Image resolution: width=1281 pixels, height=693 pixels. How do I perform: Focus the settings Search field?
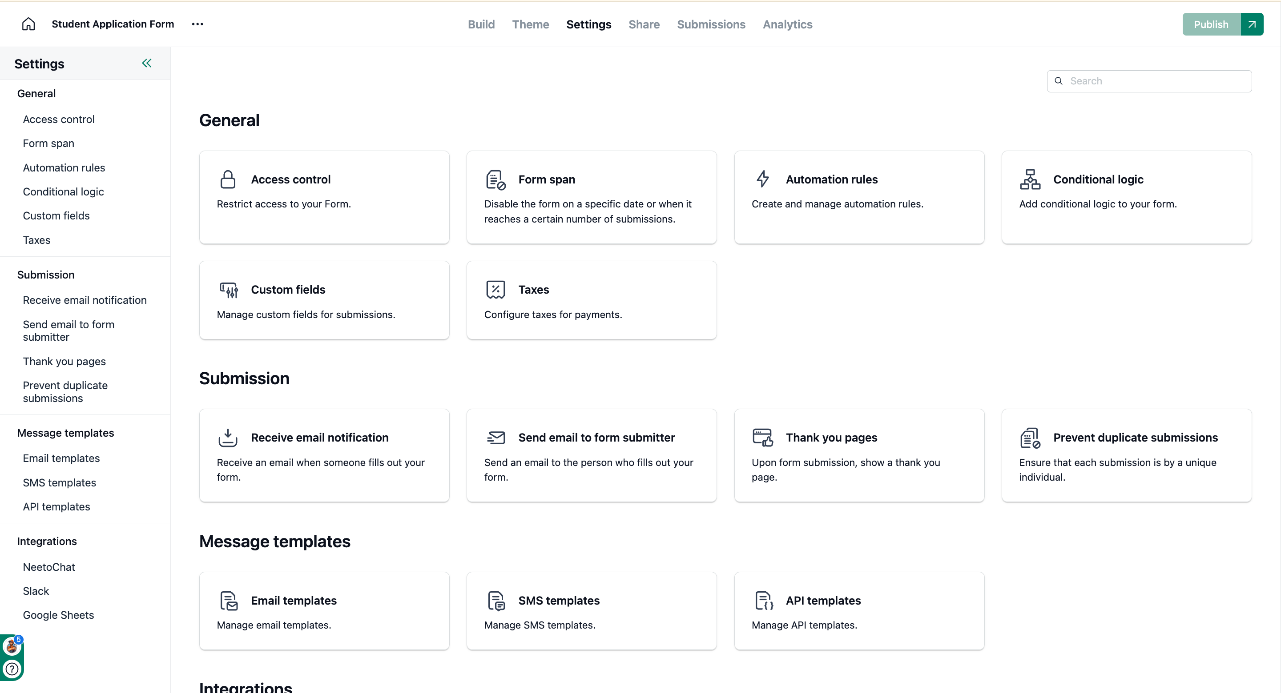pos(1149,81)
